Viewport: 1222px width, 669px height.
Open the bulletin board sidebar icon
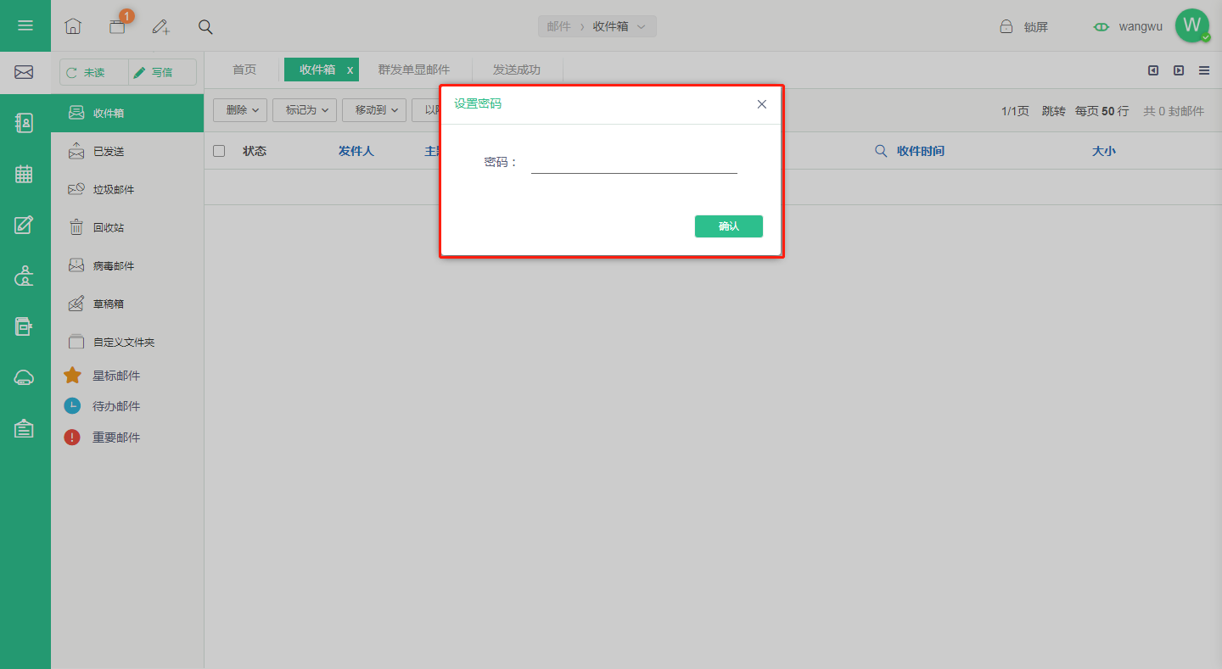point(25,428)
